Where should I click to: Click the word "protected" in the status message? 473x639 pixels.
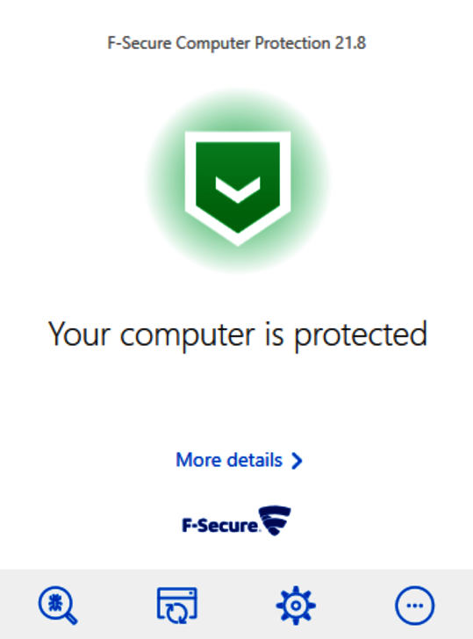point(361,336)
